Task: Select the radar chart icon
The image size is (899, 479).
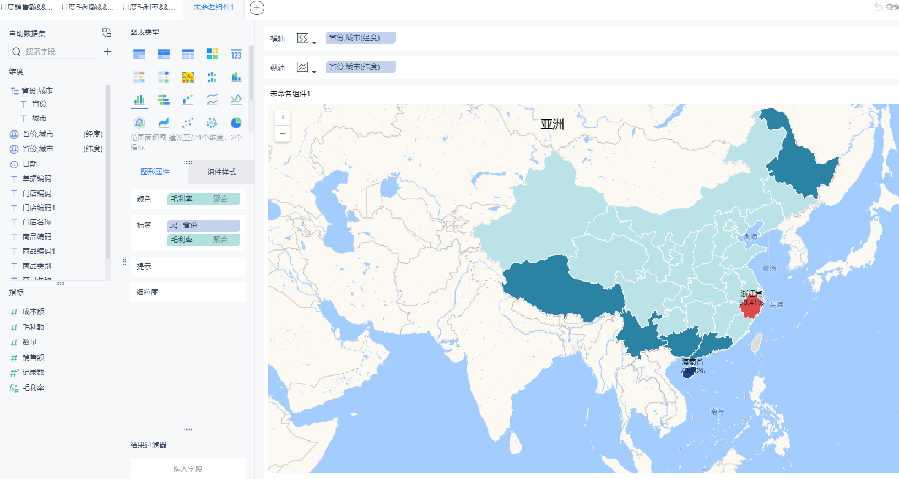Action: 139,123
